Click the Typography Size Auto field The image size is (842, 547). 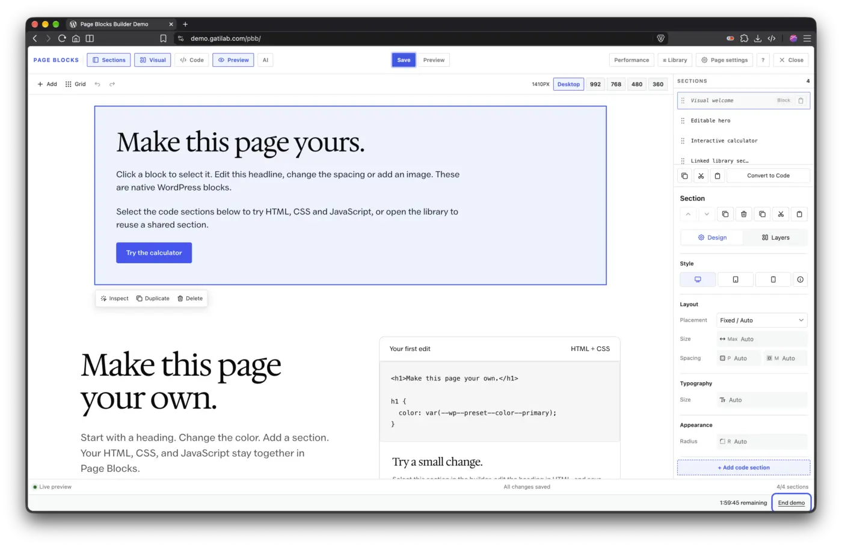(762, 400)
